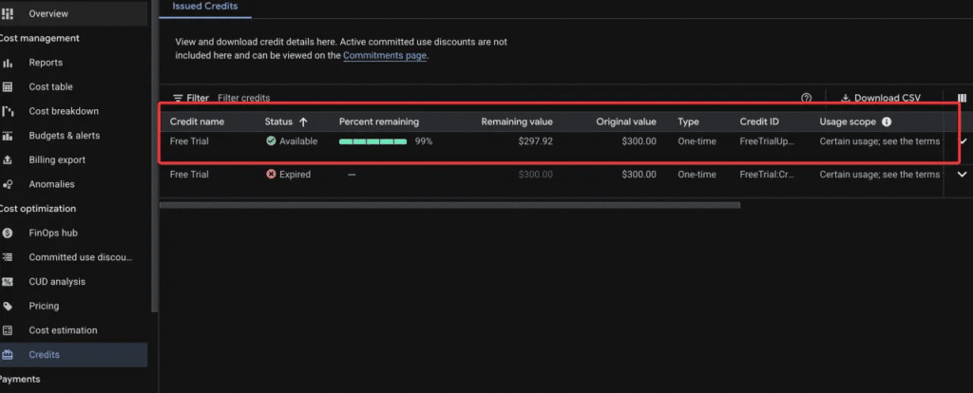Screen dimensions: 973x393
Task: Click the help question mark icon
Action: (x=807, y=98)
